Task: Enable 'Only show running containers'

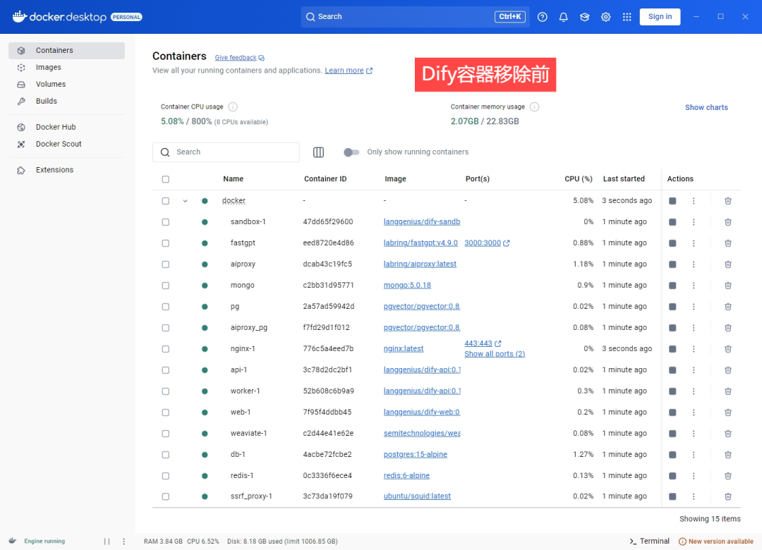Action: (351, 152)
